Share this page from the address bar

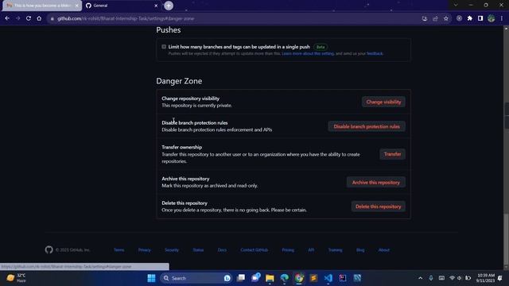(x=435, y=18)
